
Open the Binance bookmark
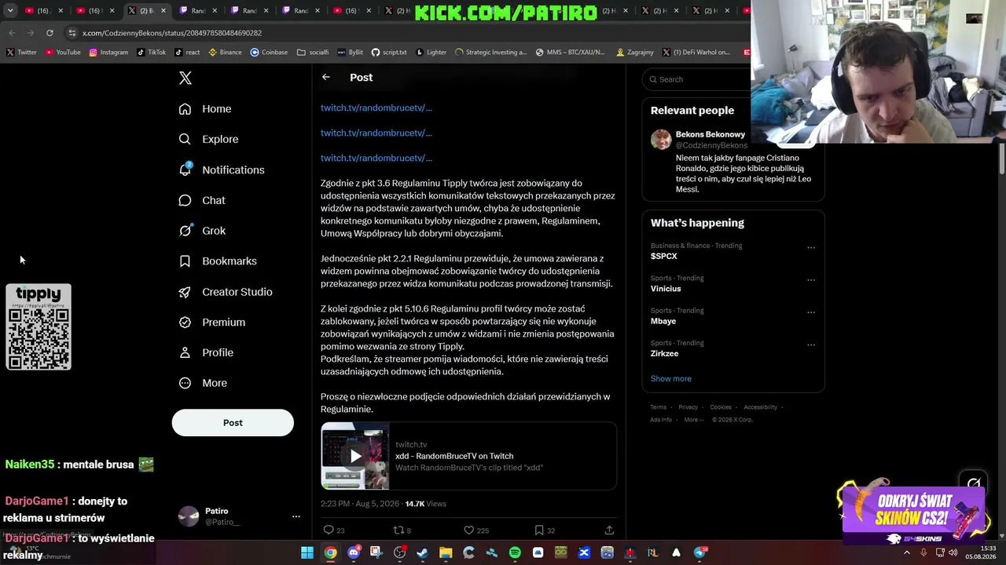coord(226,53)
